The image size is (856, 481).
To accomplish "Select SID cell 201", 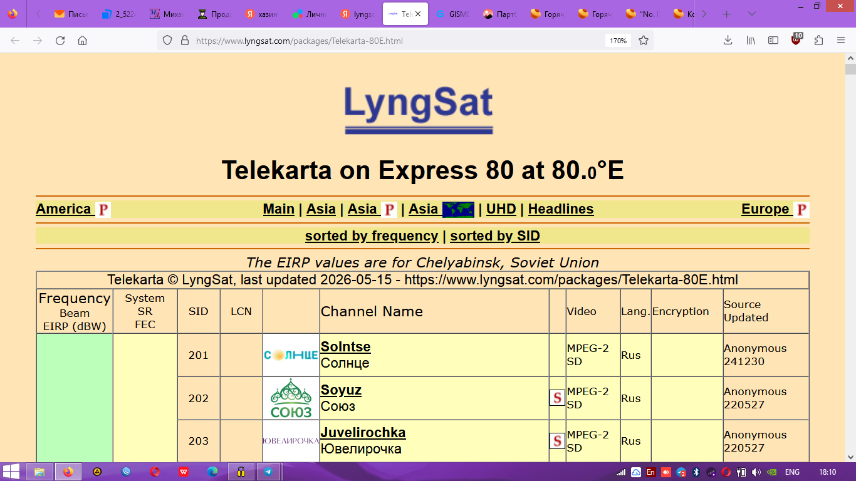I will (199, 355).
